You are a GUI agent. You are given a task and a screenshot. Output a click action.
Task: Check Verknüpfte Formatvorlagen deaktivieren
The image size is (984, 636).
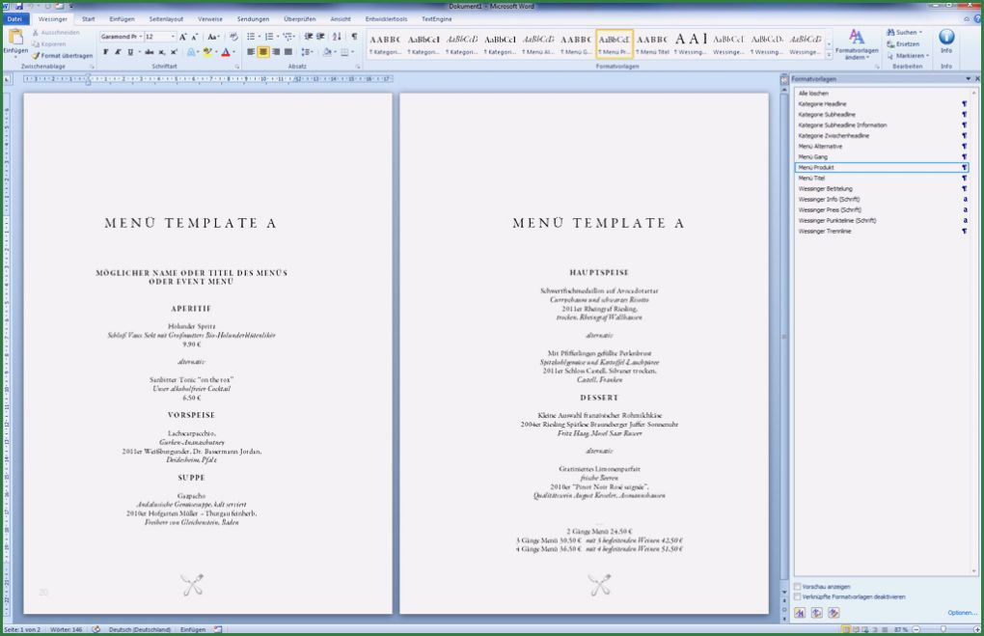click(797, 596)
